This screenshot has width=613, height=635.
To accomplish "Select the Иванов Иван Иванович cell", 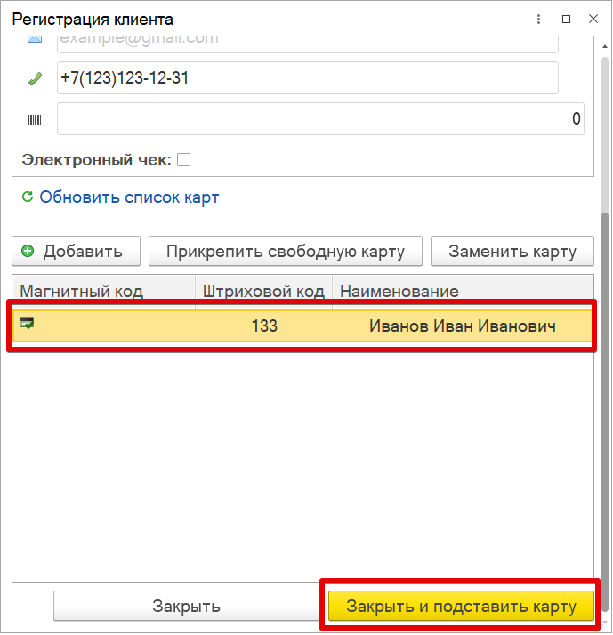I will point(463,326).
